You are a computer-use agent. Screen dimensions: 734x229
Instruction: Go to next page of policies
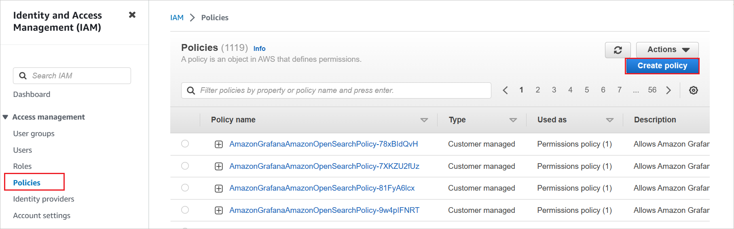(x=668, y=90)
